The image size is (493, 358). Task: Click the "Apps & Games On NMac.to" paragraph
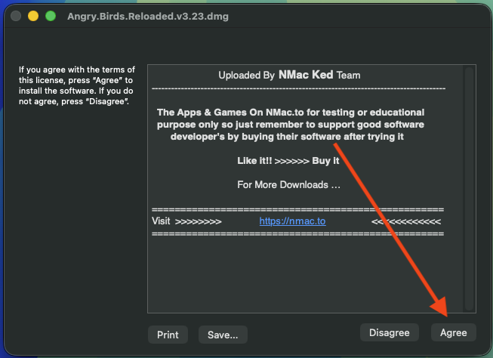[x=291, y=125]
